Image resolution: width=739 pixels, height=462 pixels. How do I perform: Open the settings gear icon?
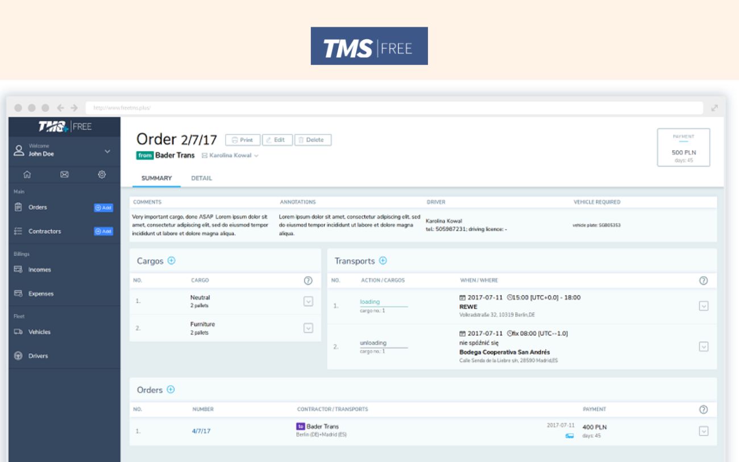102,174
